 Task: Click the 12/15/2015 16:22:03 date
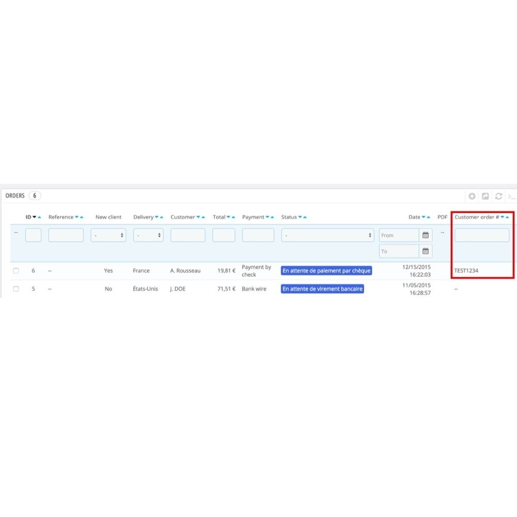point(416,271)
